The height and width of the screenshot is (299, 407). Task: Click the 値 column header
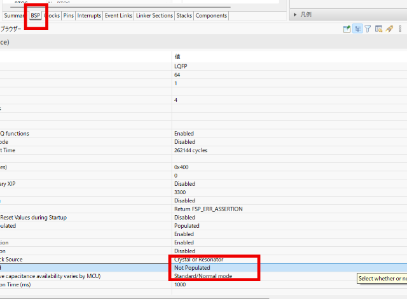[177, 57]
